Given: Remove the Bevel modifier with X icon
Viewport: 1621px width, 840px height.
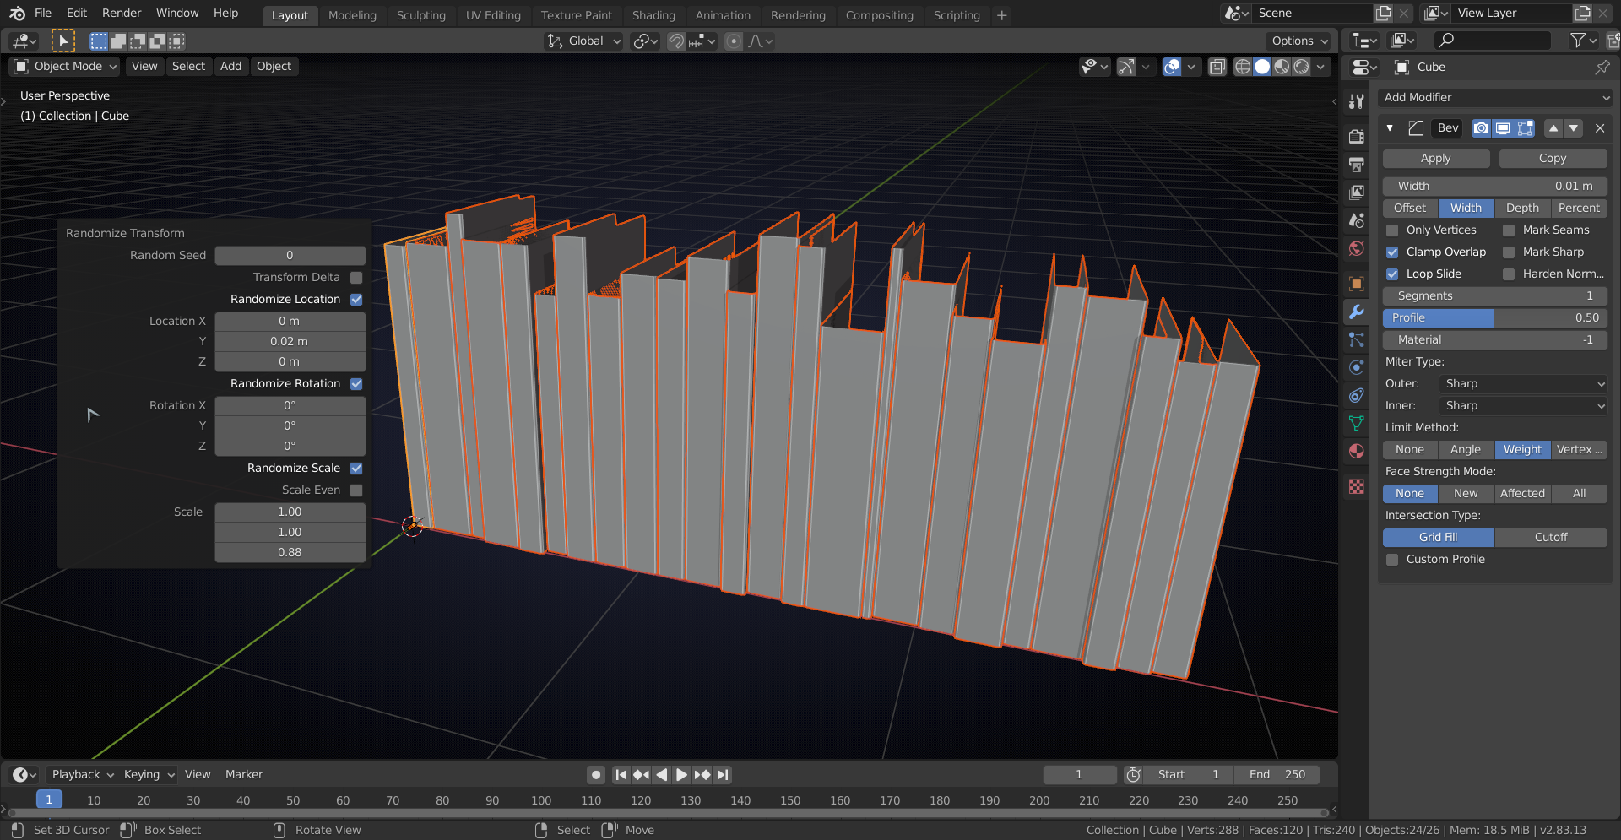Looking at the screenshot, I should coord(1599,128).
